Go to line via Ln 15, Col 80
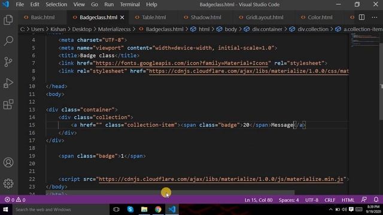Screen dimensions: 383x215 (x=259, y=200)
